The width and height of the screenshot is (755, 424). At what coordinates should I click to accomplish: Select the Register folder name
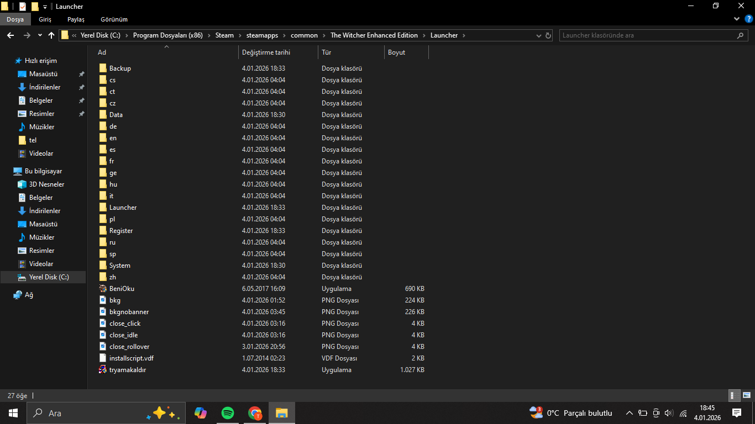[121, 231]
